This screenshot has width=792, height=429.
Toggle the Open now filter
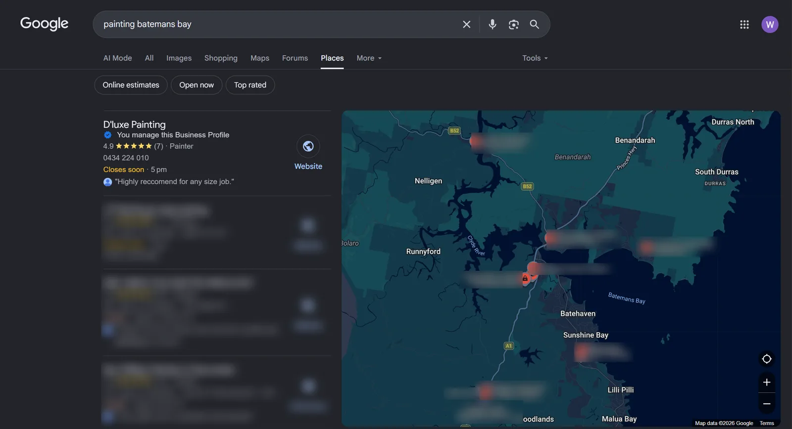tap(197, 85)
